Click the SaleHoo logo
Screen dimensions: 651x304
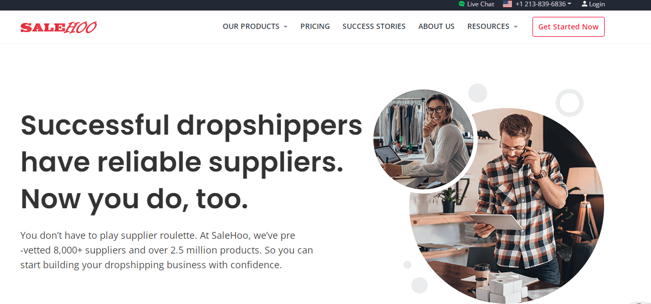tap(58, 27)
